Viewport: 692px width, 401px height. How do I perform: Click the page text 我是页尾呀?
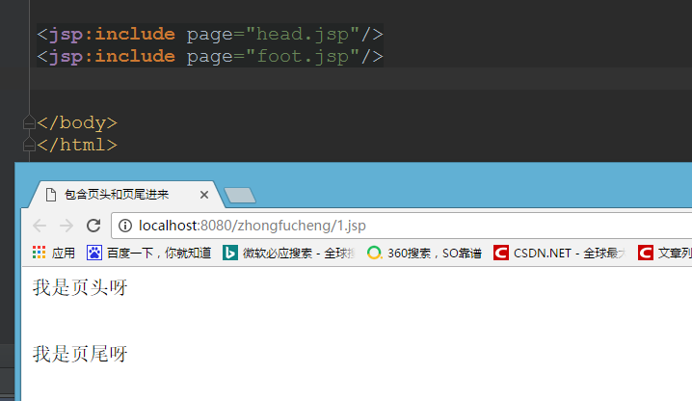click(x=80, y=354)
